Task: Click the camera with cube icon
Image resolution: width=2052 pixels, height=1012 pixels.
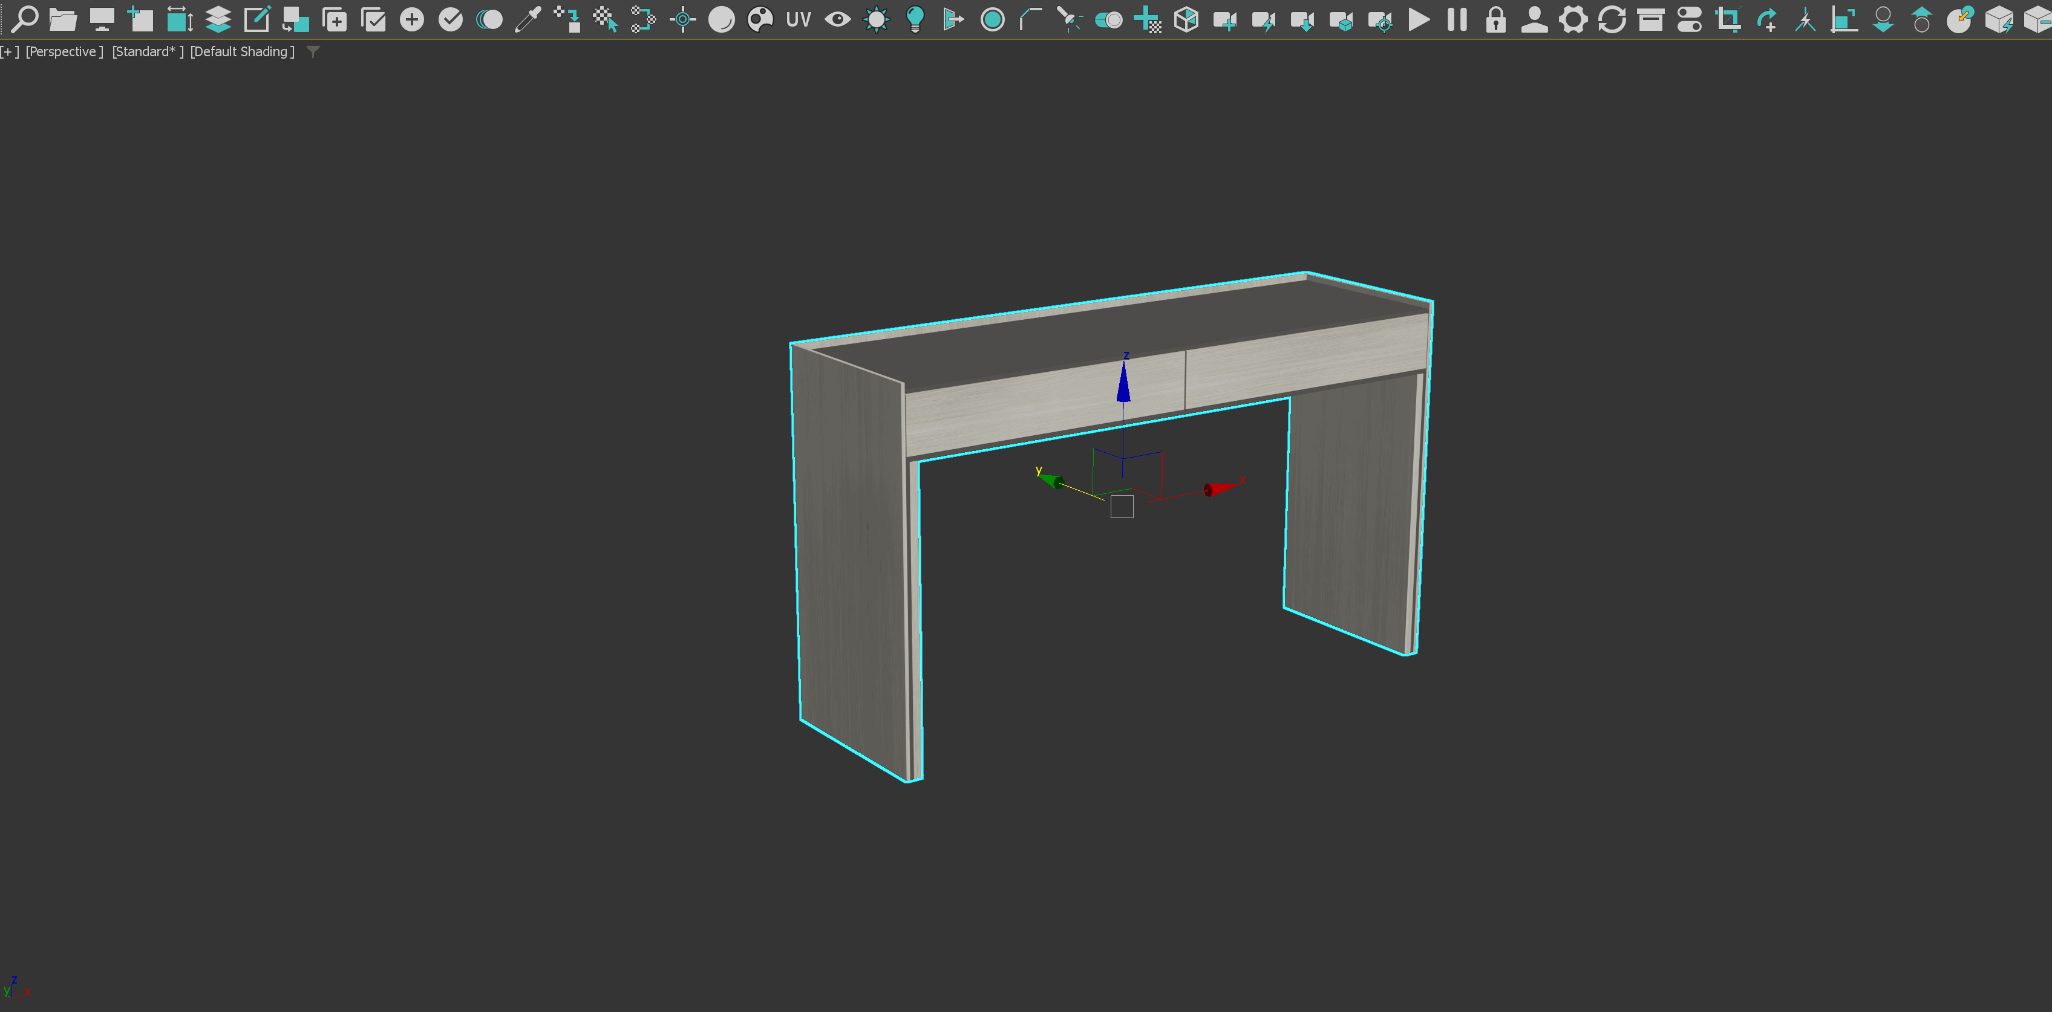Action: click(x=1341, y=20)
